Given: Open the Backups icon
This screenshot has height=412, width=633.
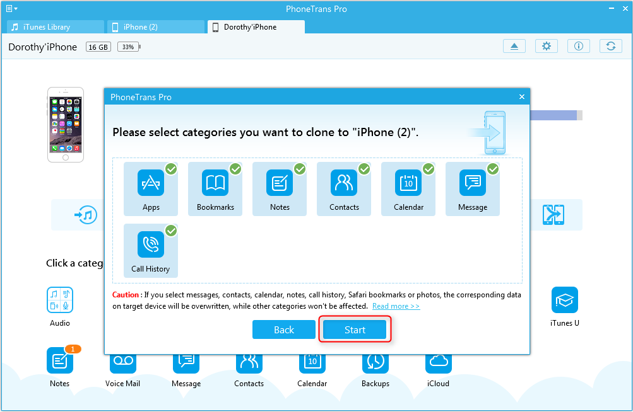Looking at the screenshot, I should click(x=375, y=362).
